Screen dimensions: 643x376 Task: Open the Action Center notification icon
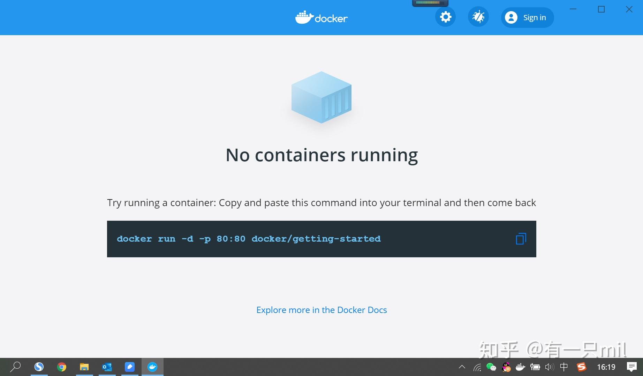pos(632,367)
